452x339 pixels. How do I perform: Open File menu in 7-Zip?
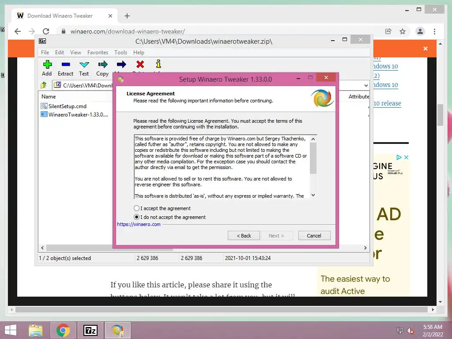pos(45,53)
